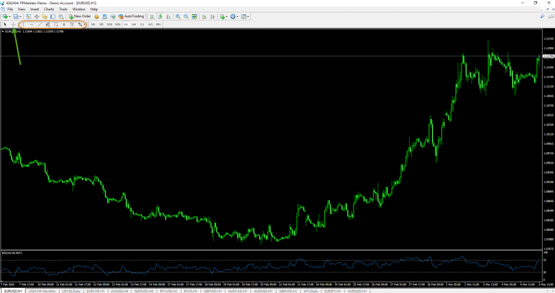Select the horizontal line drawing tool
This screenshot has width=555, height=293.
(x=31, y=24)
